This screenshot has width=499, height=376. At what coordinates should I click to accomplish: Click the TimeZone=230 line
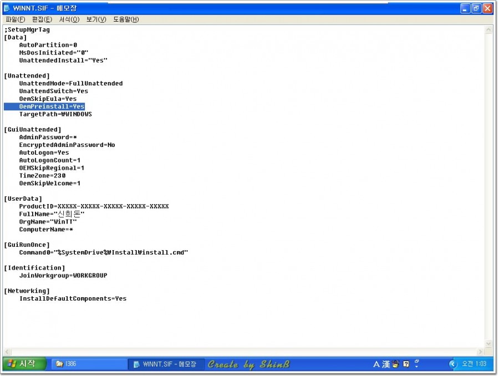42,175
